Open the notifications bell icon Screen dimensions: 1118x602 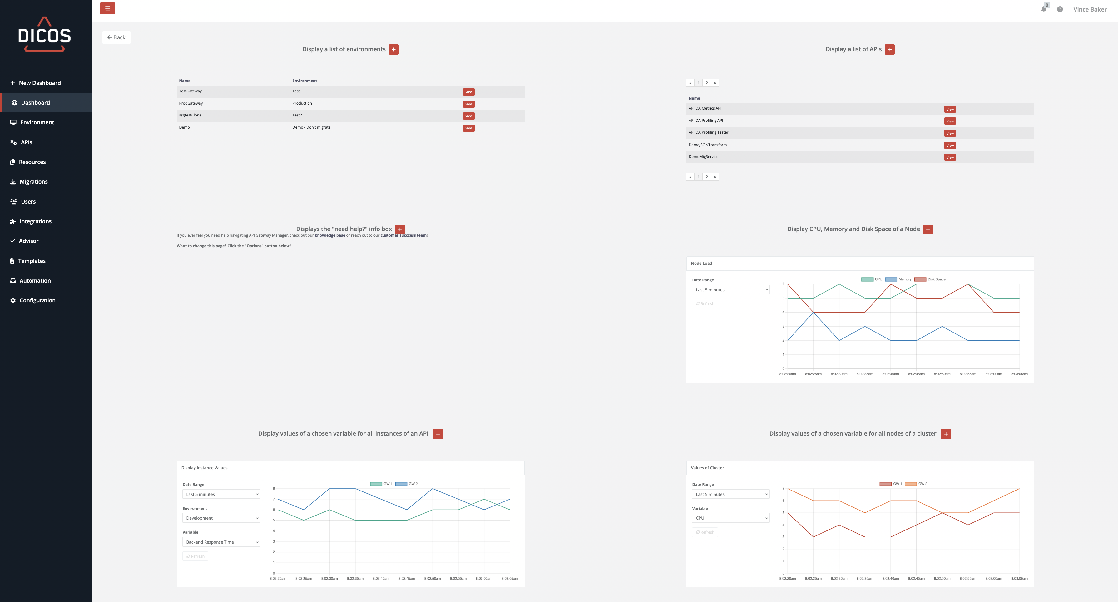click(x=1043, y=9)
